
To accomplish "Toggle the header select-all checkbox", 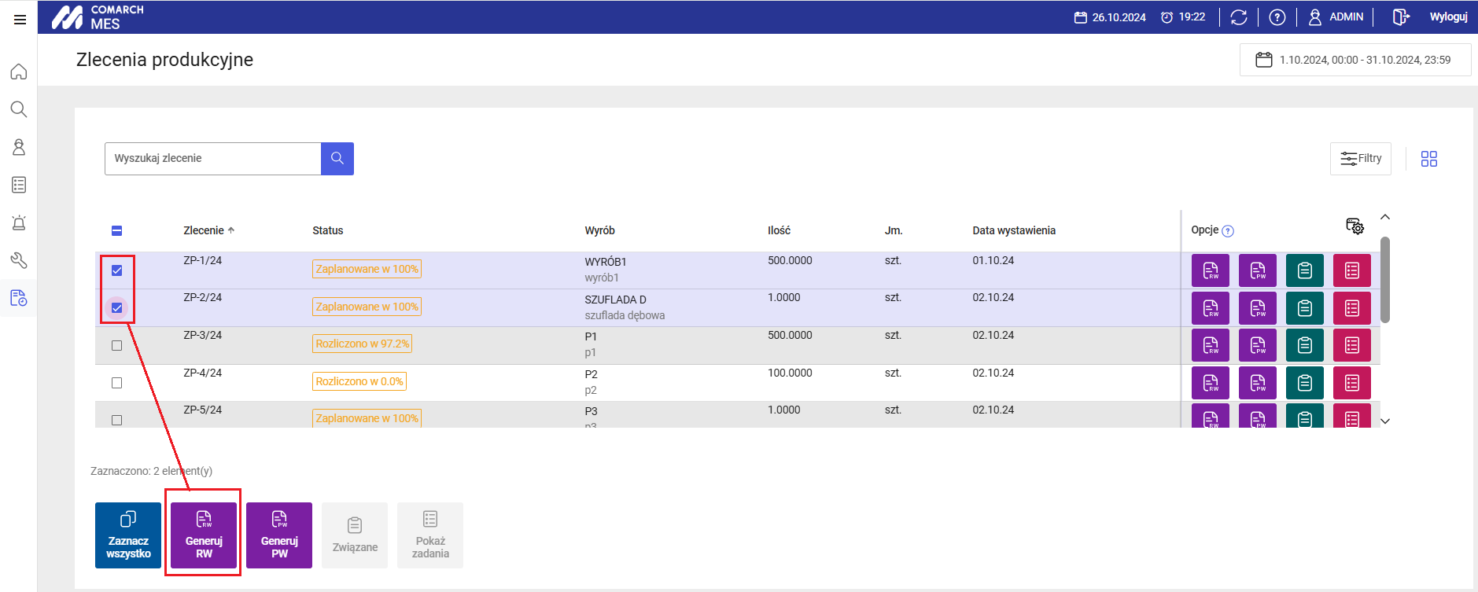I will [116, 230].
